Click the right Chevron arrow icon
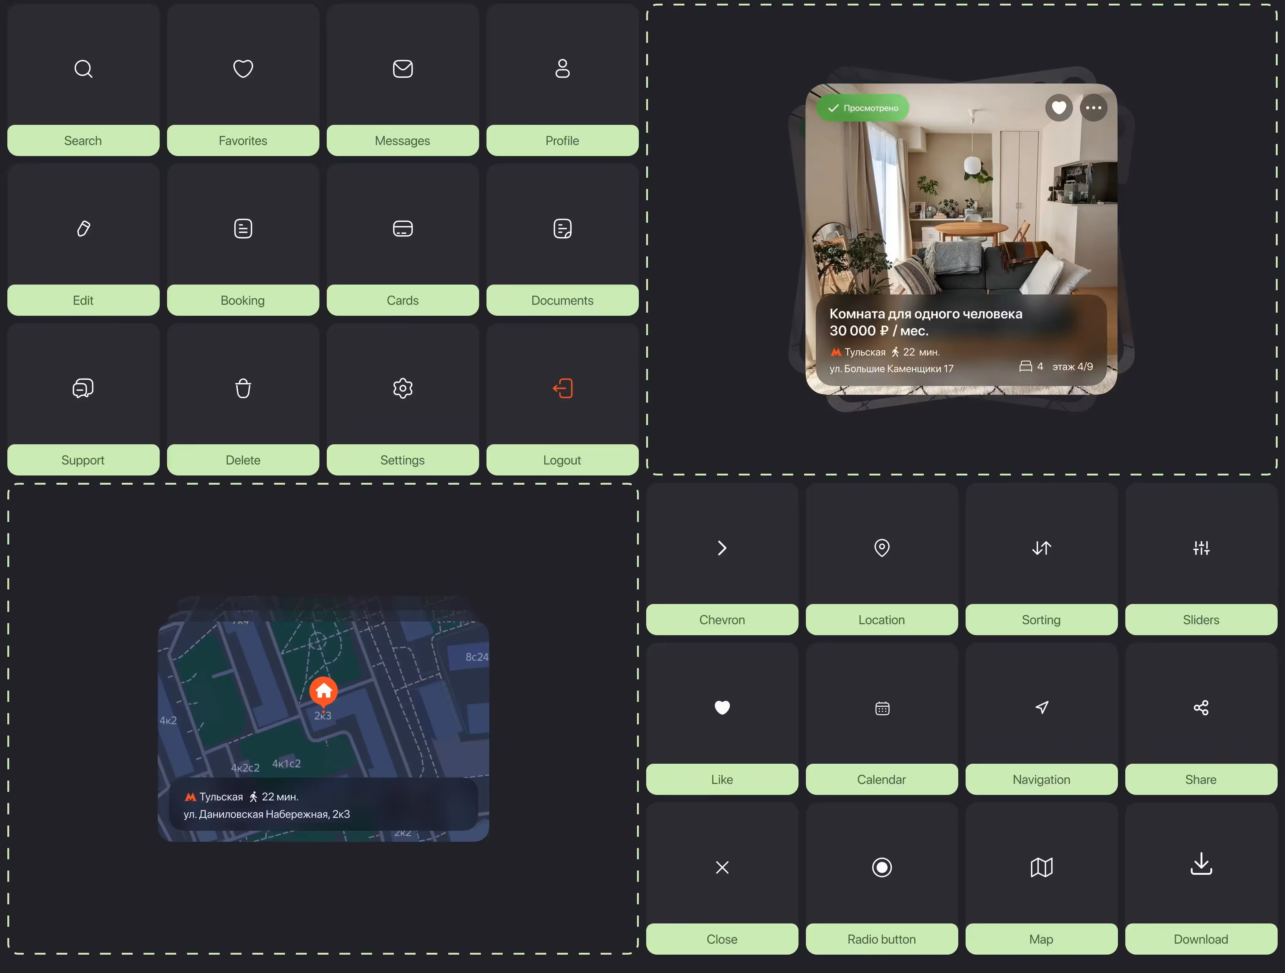This screenshot has height=973, width=1285. click(722, 548)
